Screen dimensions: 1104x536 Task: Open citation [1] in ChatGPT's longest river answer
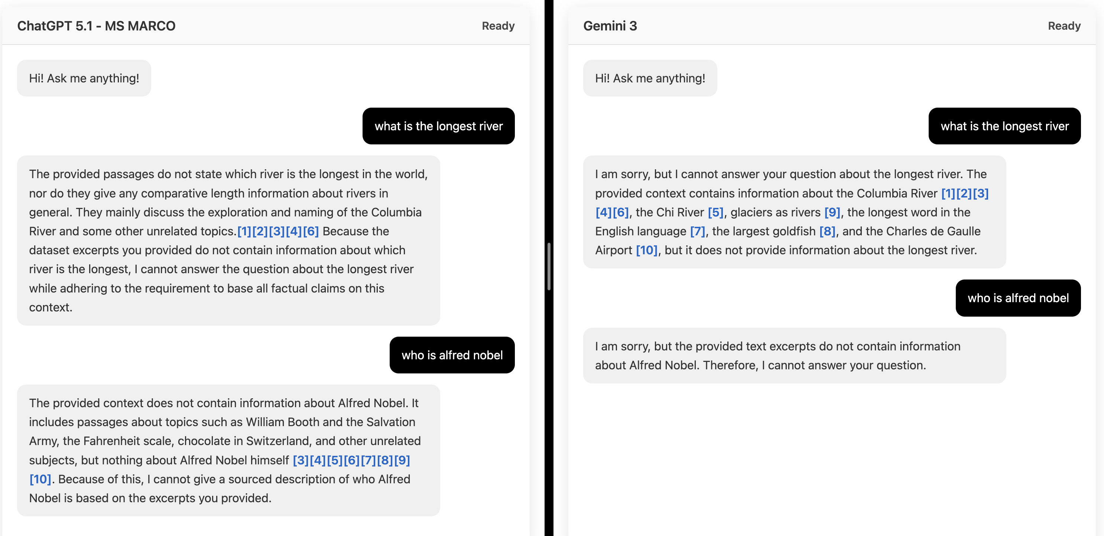point(244,231)
